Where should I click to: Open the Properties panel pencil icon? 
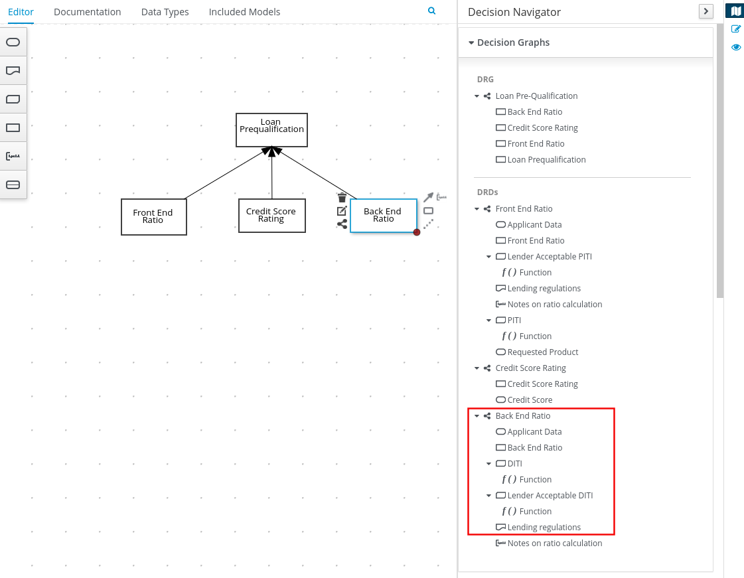tap(735, 29)
